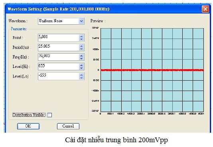
Task: Raise Level(Lo) with the up arrow
Action: pos(81,75)
